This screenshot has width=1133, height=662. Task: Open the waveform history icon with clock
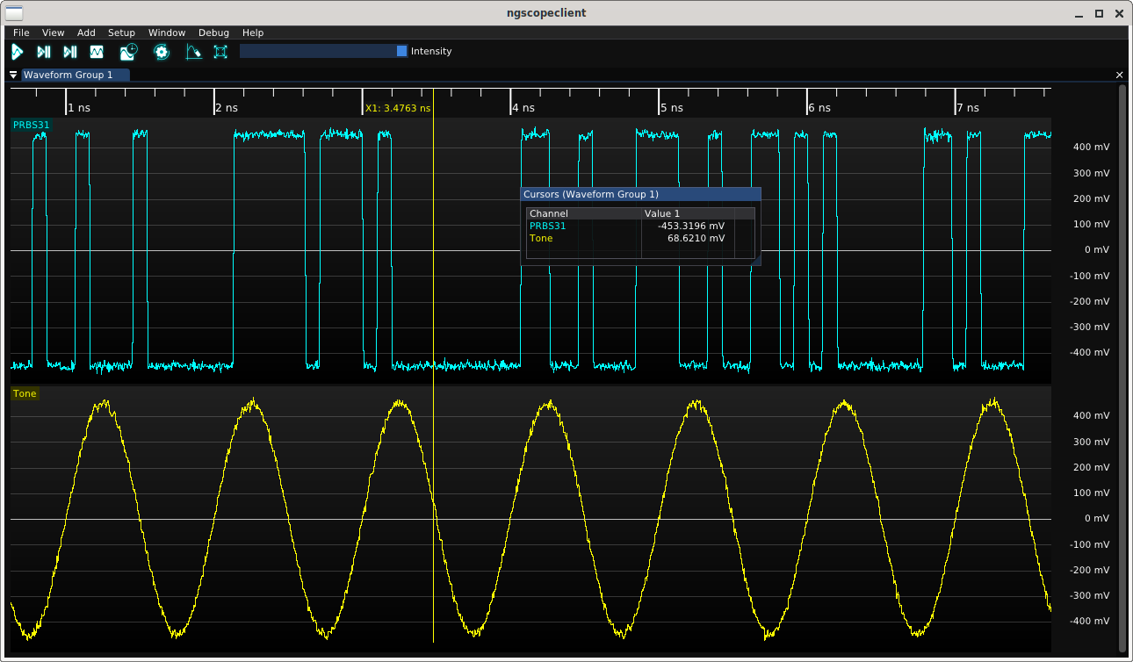point(129,52)
